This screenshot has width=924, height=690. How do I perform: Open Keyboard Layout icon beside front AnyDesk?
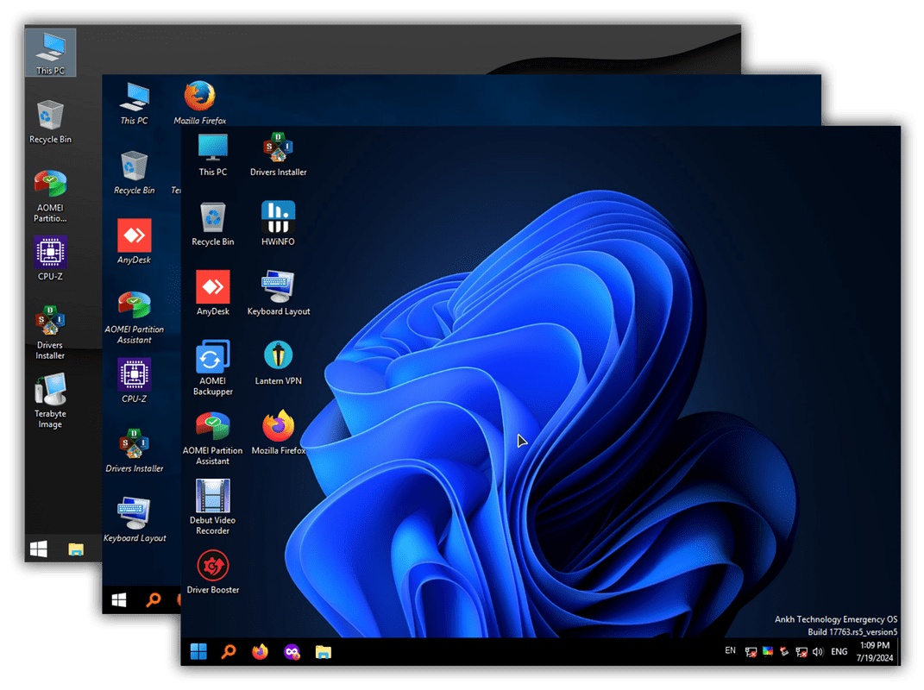tap(278, 289)
